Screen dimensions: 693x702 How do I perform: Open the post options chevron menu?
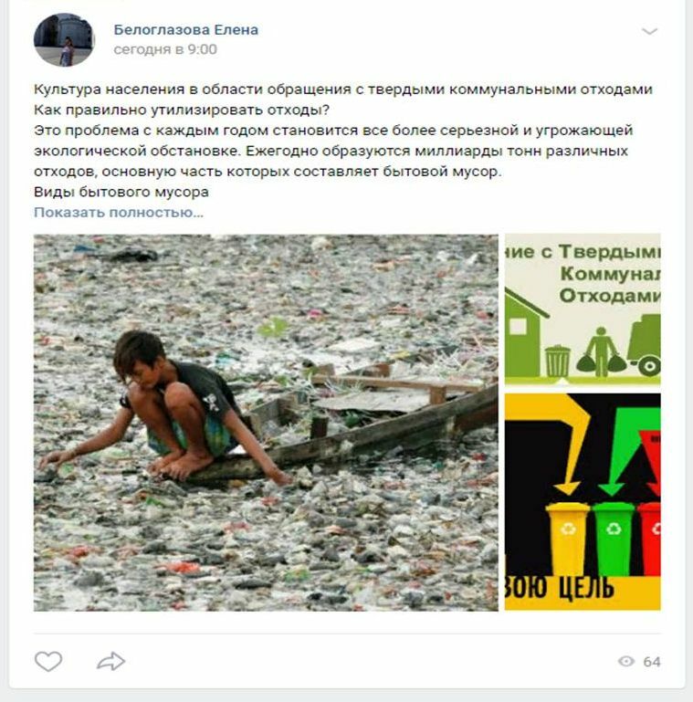pos(649,31)
